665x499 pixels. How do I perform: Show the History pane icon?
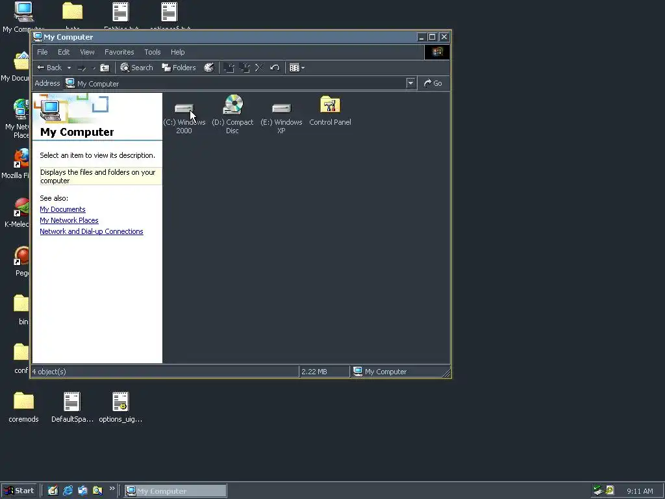click(x=208, y=68)
